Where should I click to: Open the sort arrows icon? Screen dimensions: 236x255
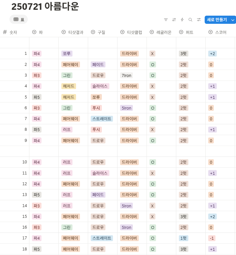pos(174,20)
